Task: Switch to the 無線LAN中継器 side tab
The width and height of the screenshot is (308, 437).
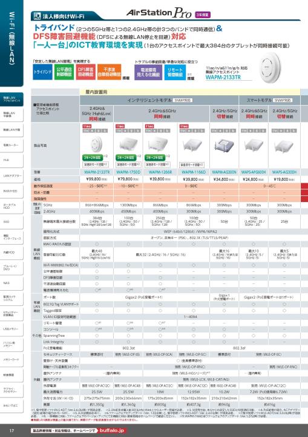Action: coord(11,115)
